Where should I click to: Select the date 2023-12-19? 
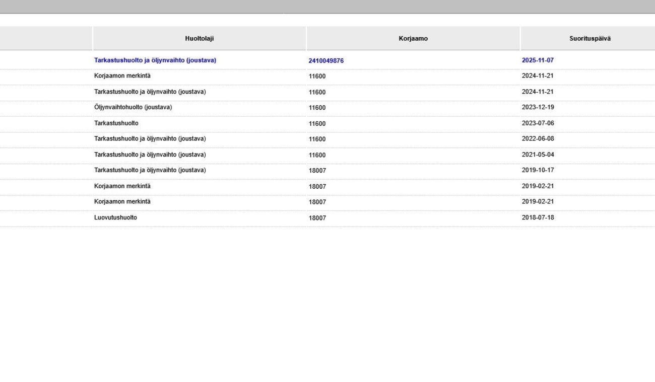point(538,107)
